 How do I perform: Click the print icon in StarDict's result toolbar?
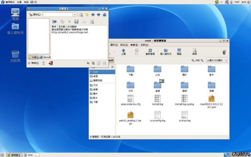point(84,22)
